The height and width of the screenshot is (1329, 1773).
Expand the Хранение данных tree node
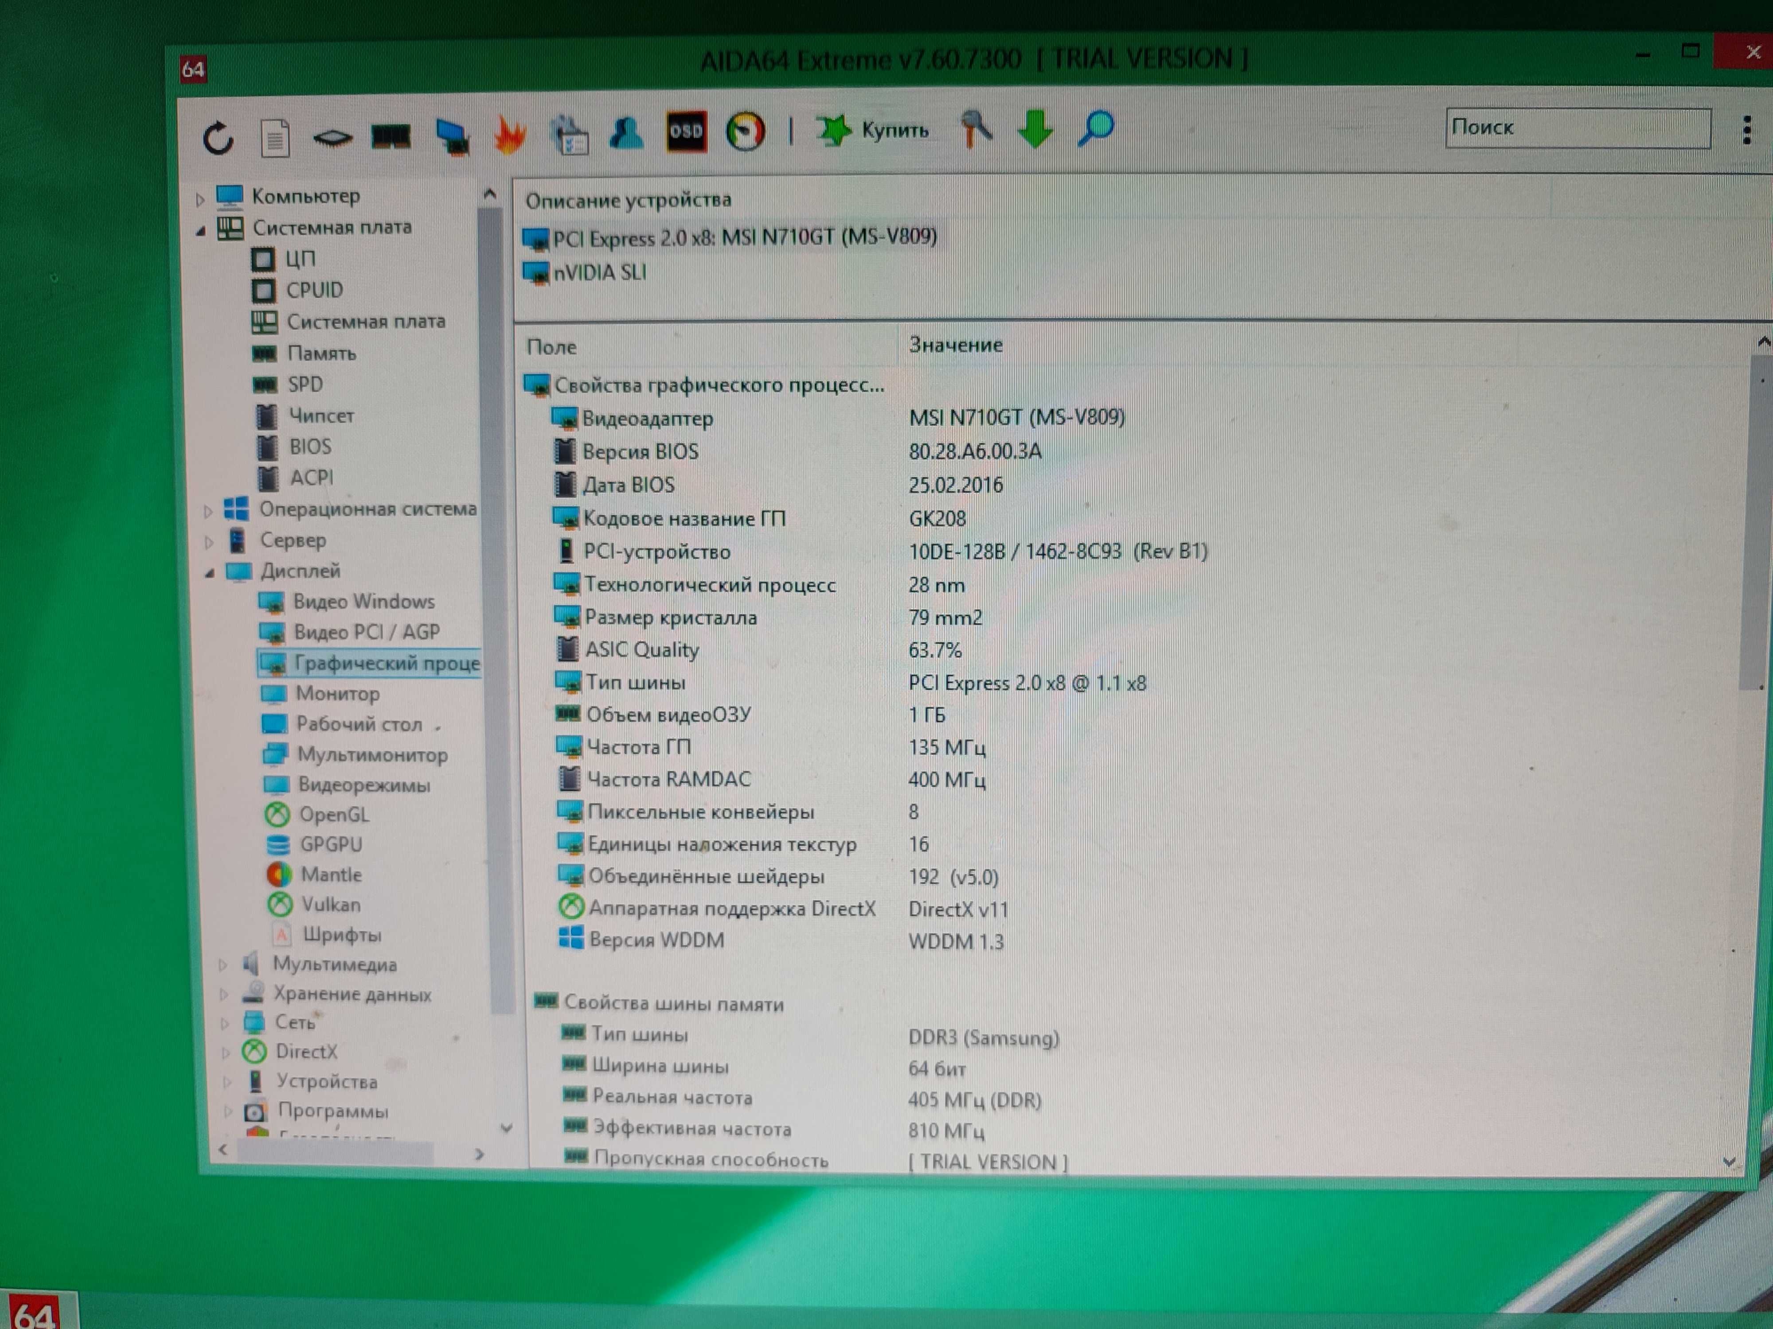click(224, 995)
